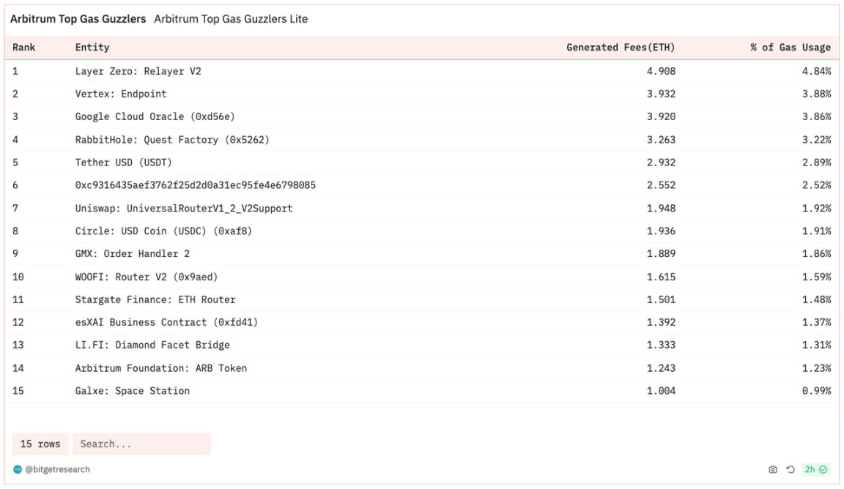This screenshot has width=844, height=489.
Task: Click the refresh query icon
Action: coord(790,469)
